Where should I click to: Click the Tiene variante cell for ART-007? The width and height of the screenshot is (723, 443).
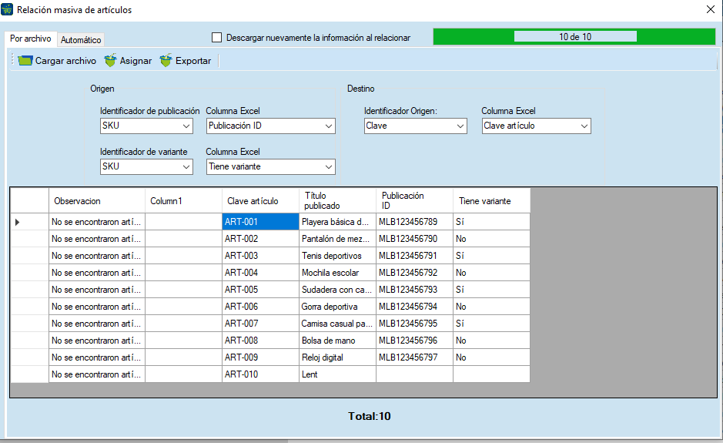click(x=491, y=324)
